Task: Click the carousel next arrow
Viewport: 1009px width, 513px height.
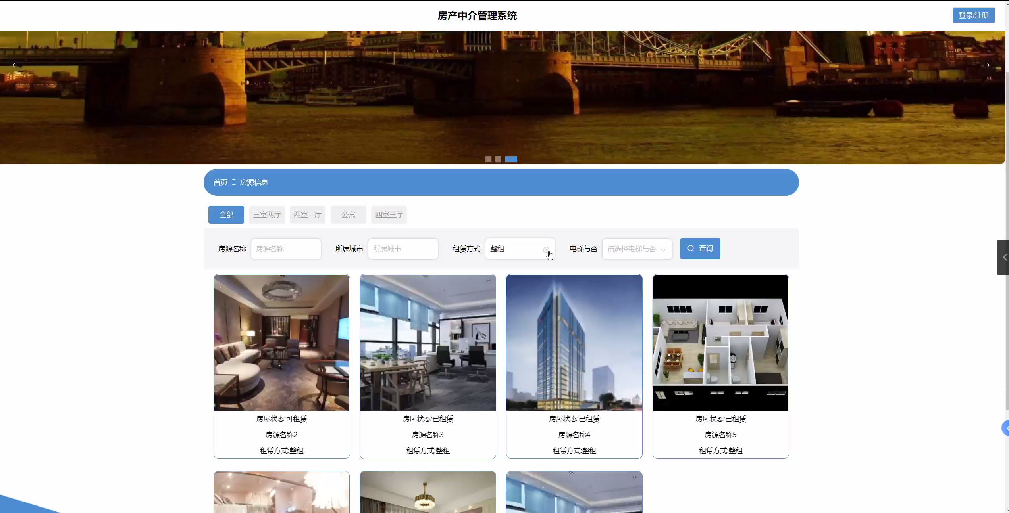Action: [988, 65]
